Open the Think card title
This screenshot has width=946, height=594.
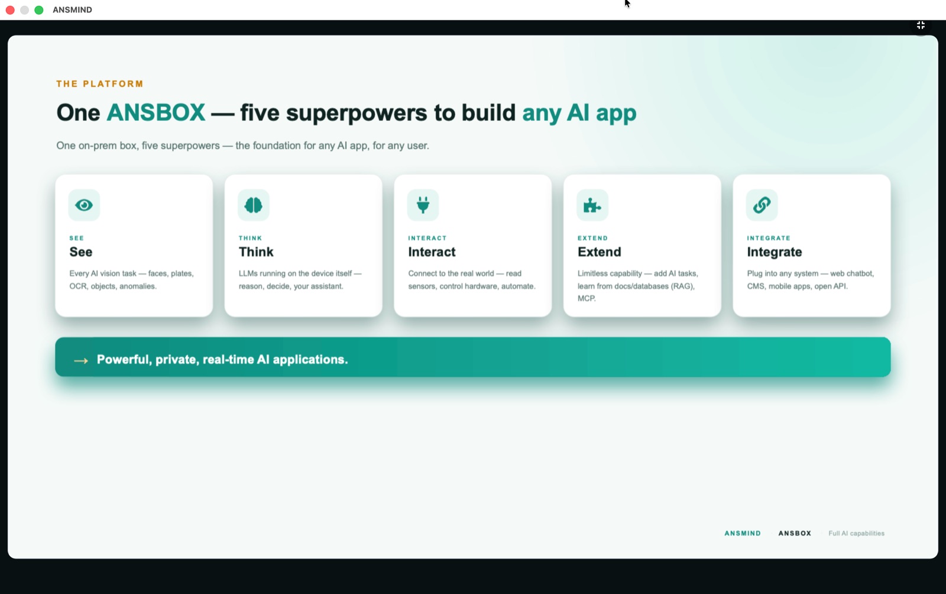pos(256,252)
